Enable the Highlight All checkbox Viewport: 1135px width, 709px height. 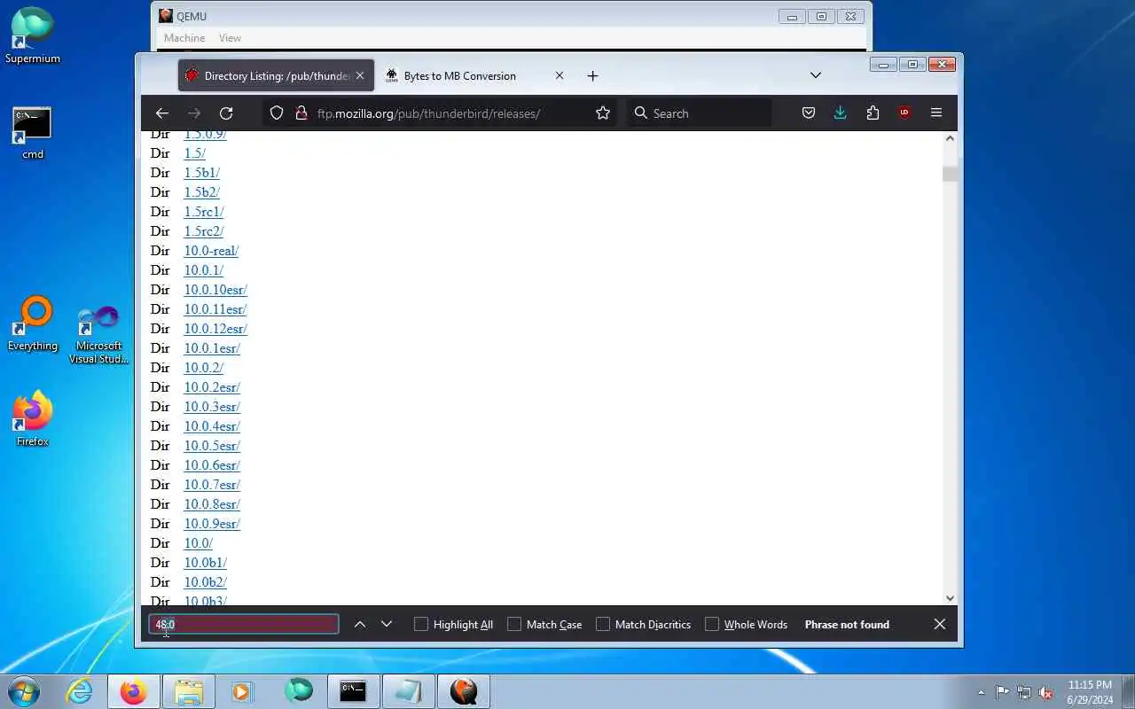421,625
